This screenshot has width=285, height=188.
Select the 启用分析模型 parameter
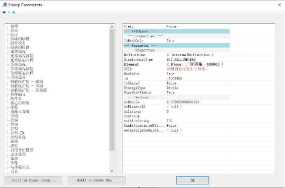22,150
